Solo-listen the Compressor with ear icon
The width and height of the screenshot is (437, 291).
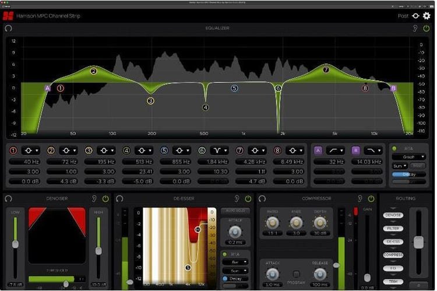click(x=360, y=198)
